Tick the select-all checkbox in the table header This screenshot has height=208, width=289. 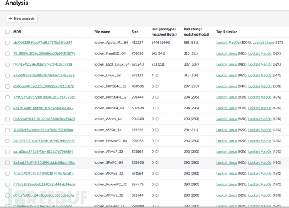click(8, 32)
